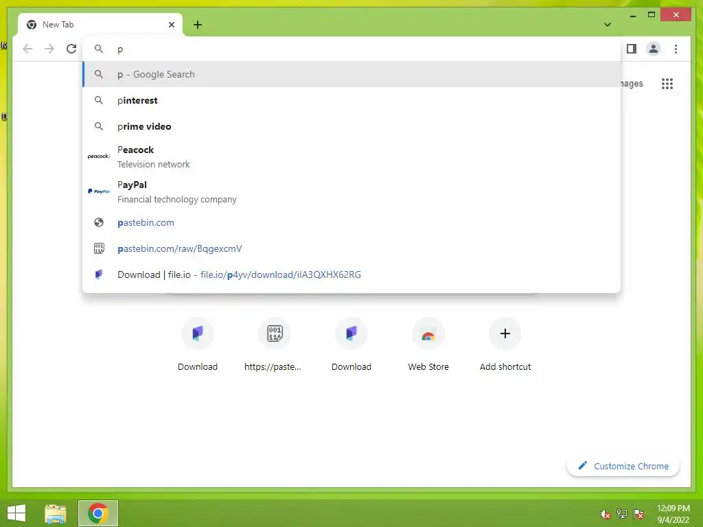This screenshot has width=703, height=527.
Task: Click inside the address bar containing p
Action: pos(351,49)
